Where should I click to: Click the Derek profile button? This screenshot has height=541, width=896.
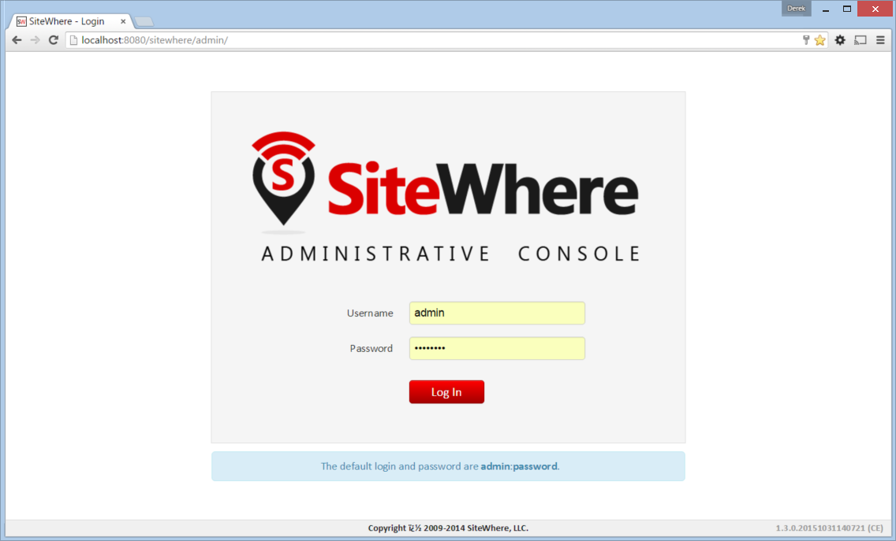click(796, 9)
